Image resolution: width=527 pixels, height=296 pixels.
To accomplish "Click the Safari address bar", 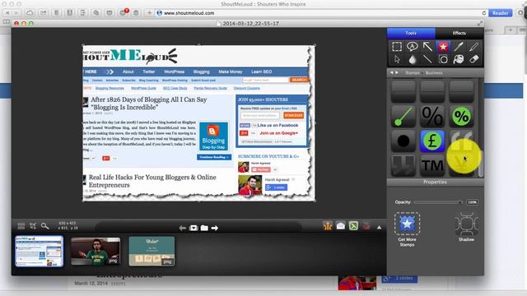I will point(322,13).
